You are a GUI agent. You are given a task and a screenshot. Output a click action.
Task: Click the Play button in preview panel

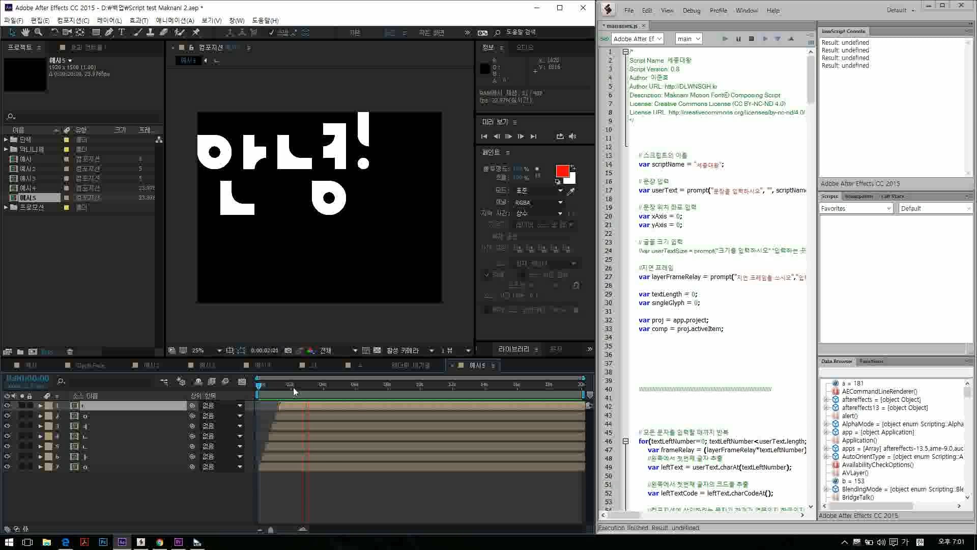[x=508, y=136]
